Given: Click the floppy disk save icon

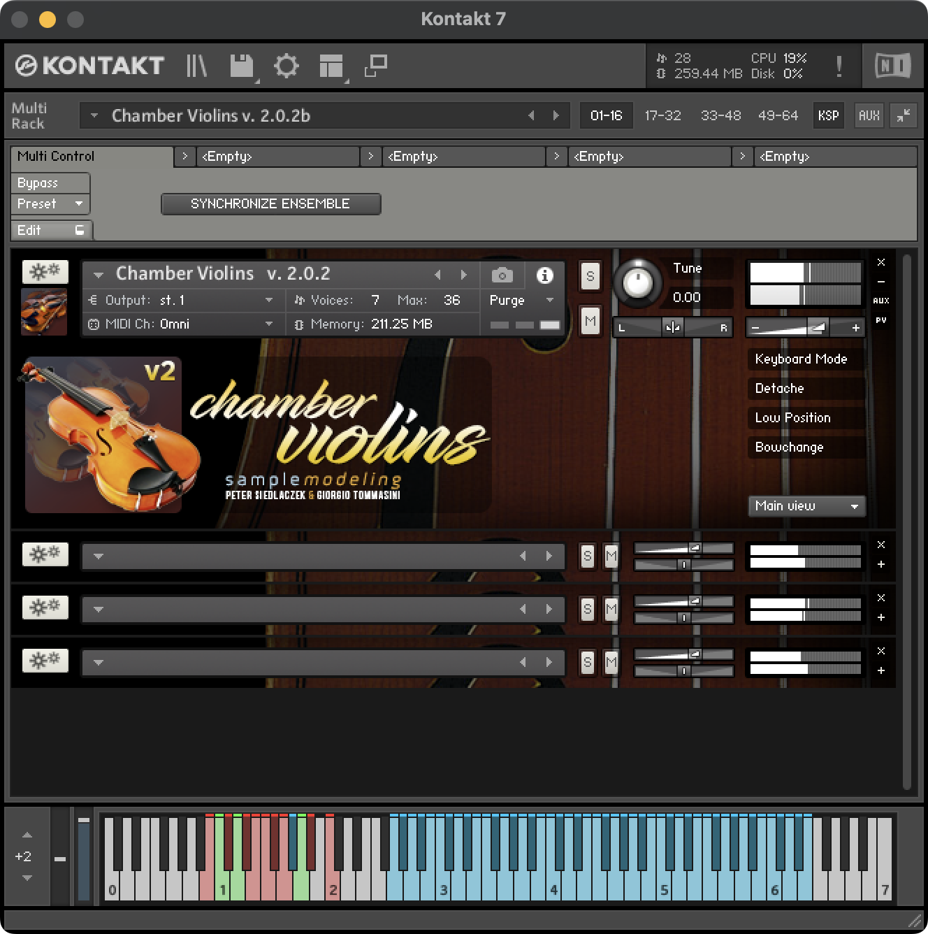Looking at the screenshot, I should tap(242, 66).
